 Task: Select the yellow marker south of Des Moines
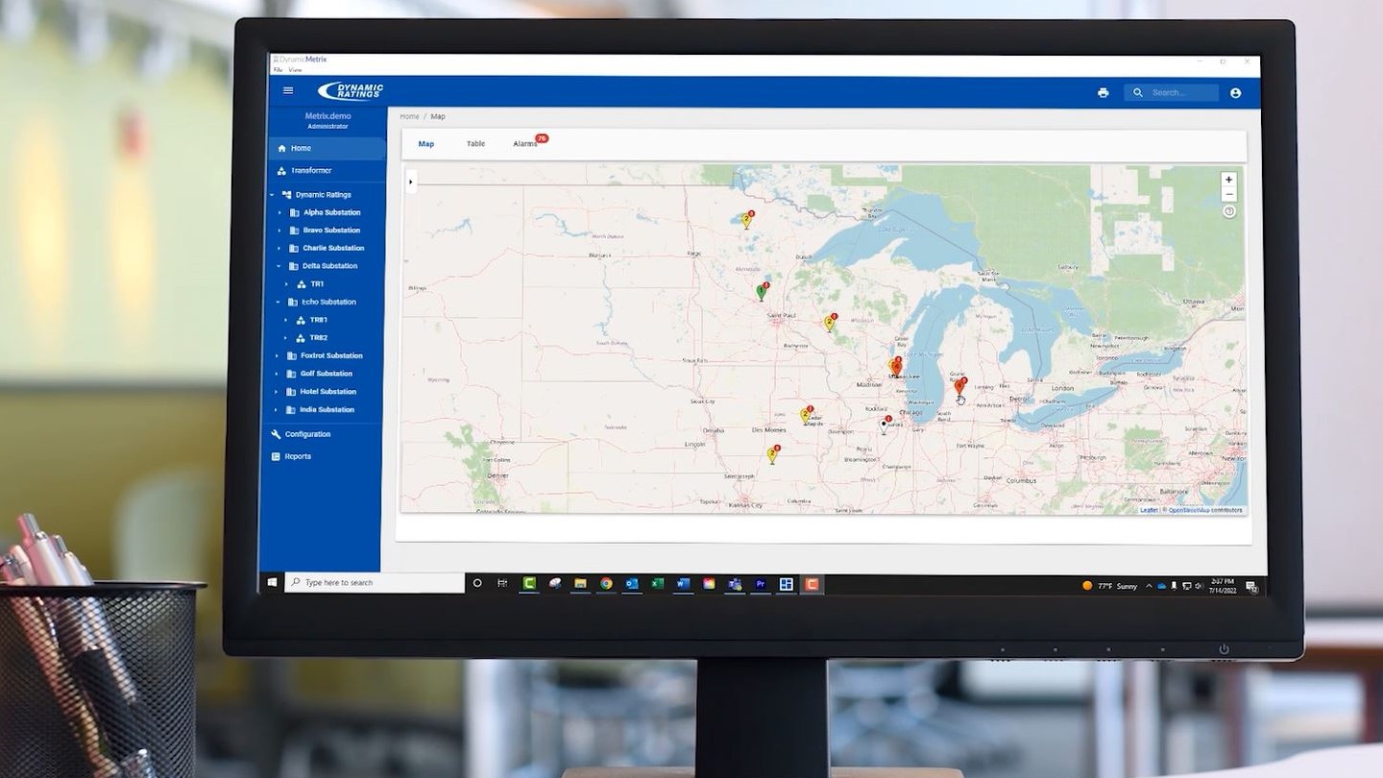772,454
